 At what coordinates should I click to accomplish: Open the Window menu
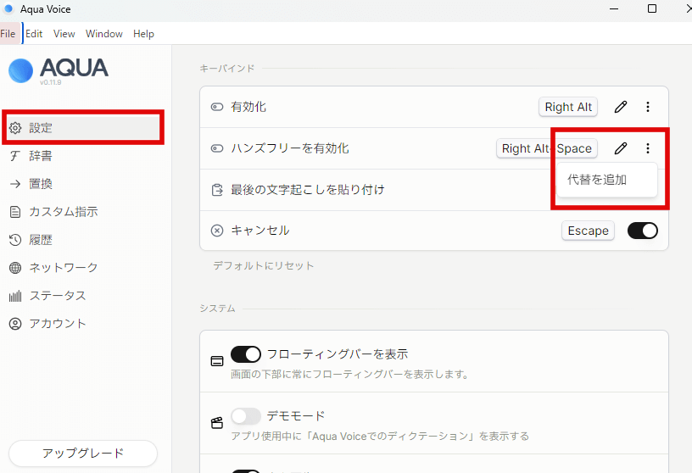coord(103,34)
